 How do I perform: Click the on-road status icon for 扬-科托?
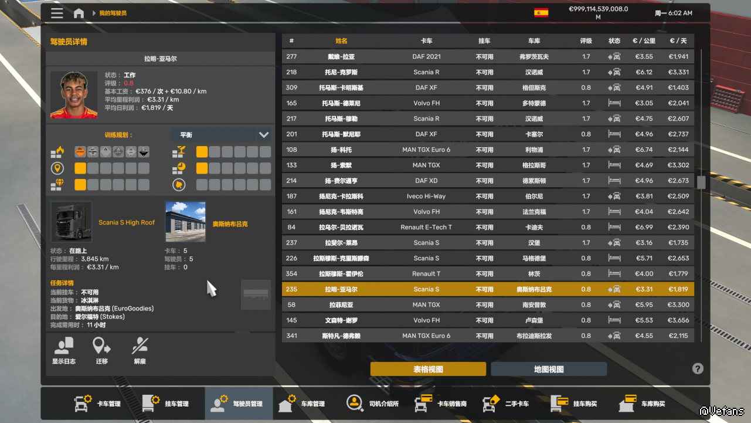click(x=614, y=150)
